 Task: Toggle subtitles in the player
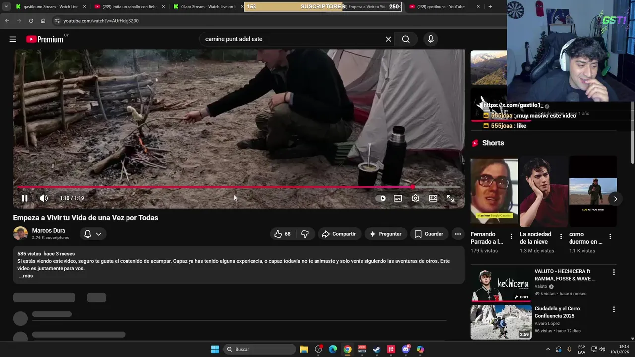pos(398,198)
